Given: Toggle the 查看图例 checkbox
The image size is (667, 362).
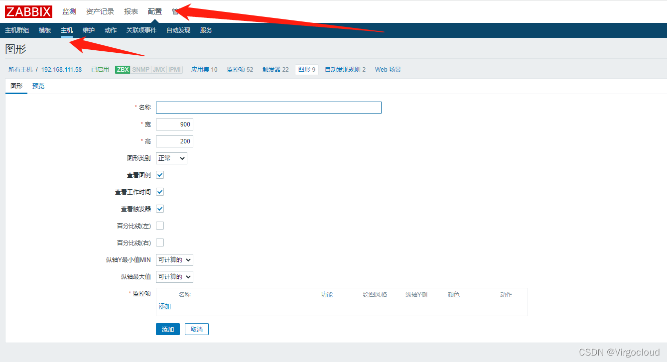Looking at the screenshot, I should [160, 175].
